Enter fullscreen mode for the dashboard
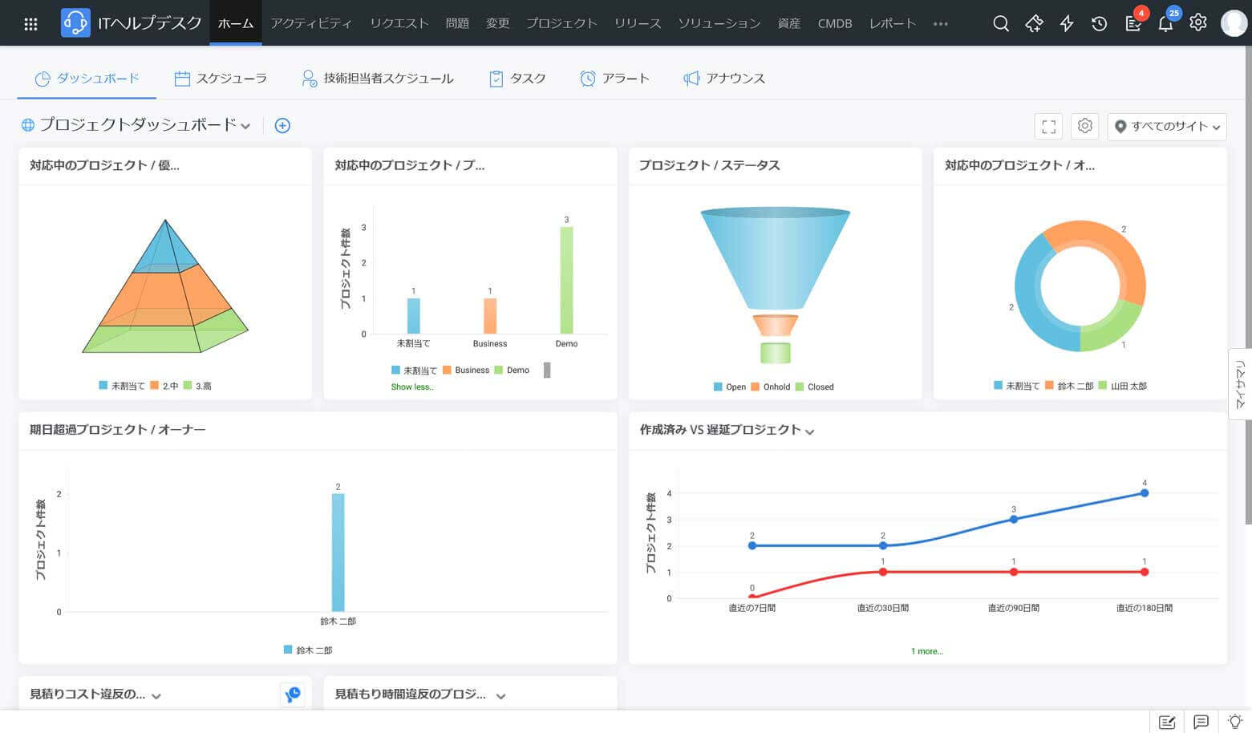The height and width of the screenshot is (733, 1252). 1048,126
